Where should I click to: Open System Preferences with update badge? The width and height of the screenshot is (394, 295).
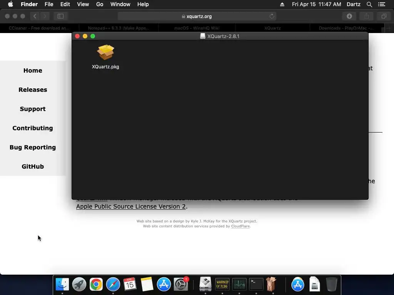(181, 284)
